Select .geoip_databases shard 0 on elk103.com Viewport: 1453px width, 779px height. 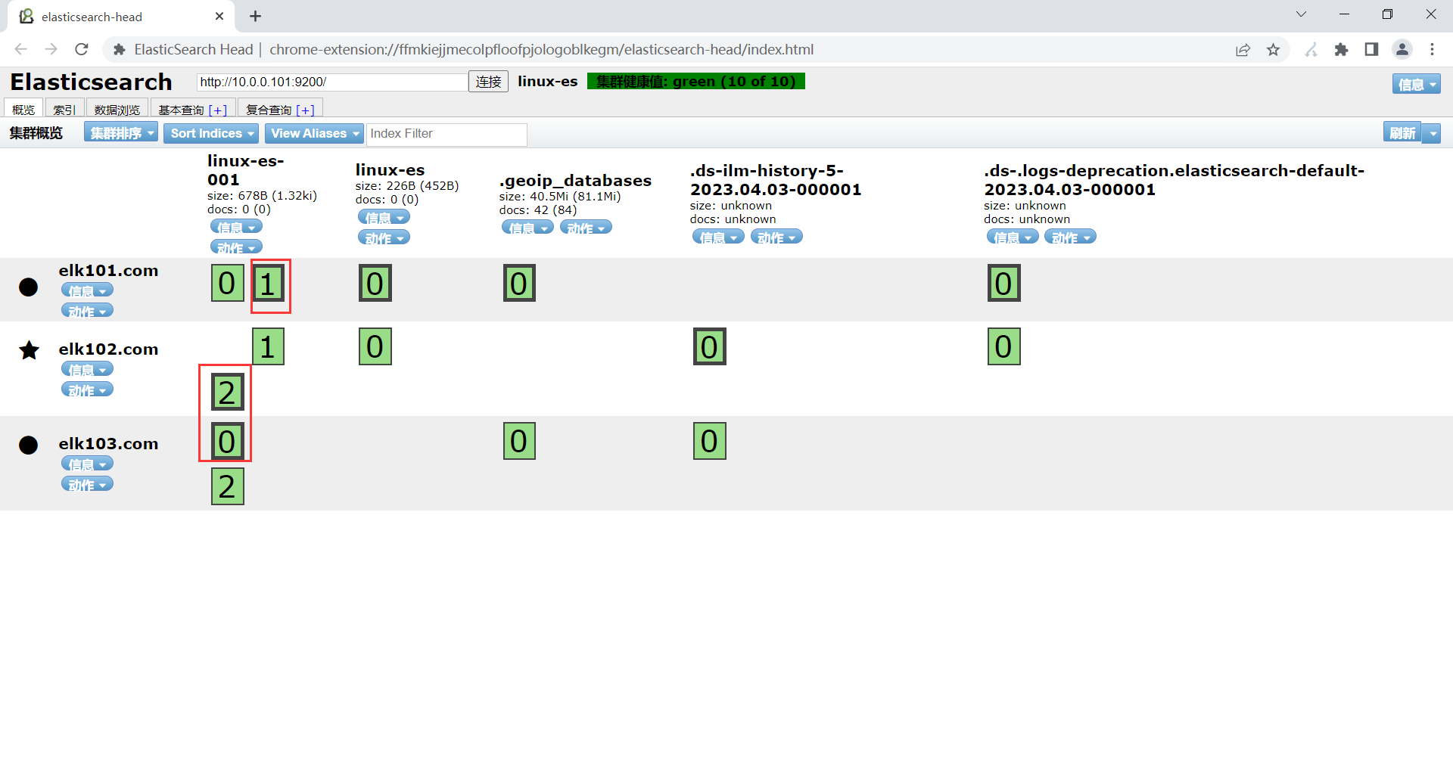(519, 441)
